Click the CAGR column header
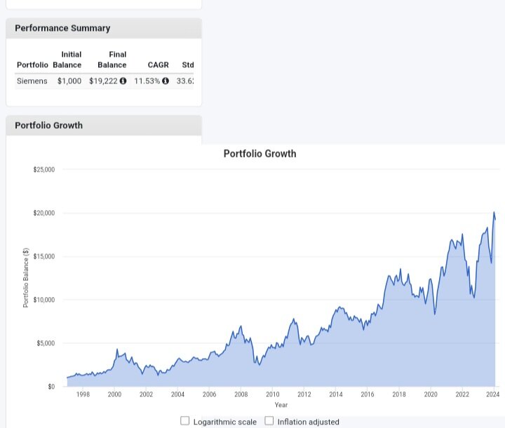 click(158, 64)
